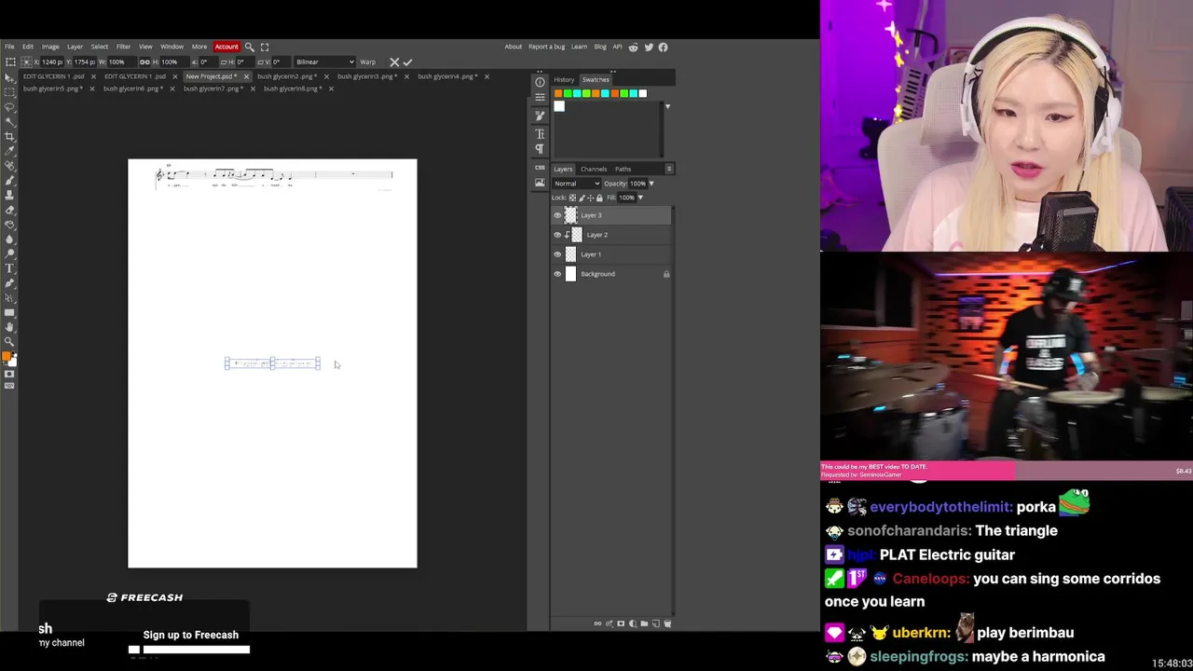Click the red Account button
The height and width of the screenshot is (671, 1193).
pos(226,47)
